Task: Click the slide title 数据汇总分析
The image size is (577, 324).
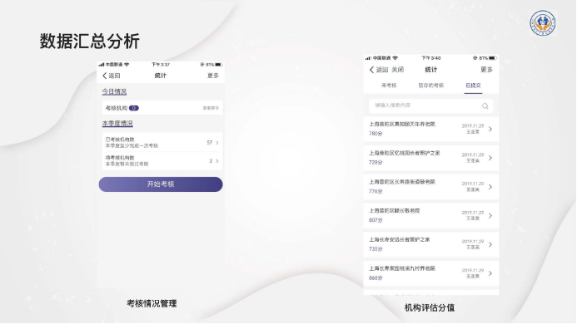Action: point(90,42)
